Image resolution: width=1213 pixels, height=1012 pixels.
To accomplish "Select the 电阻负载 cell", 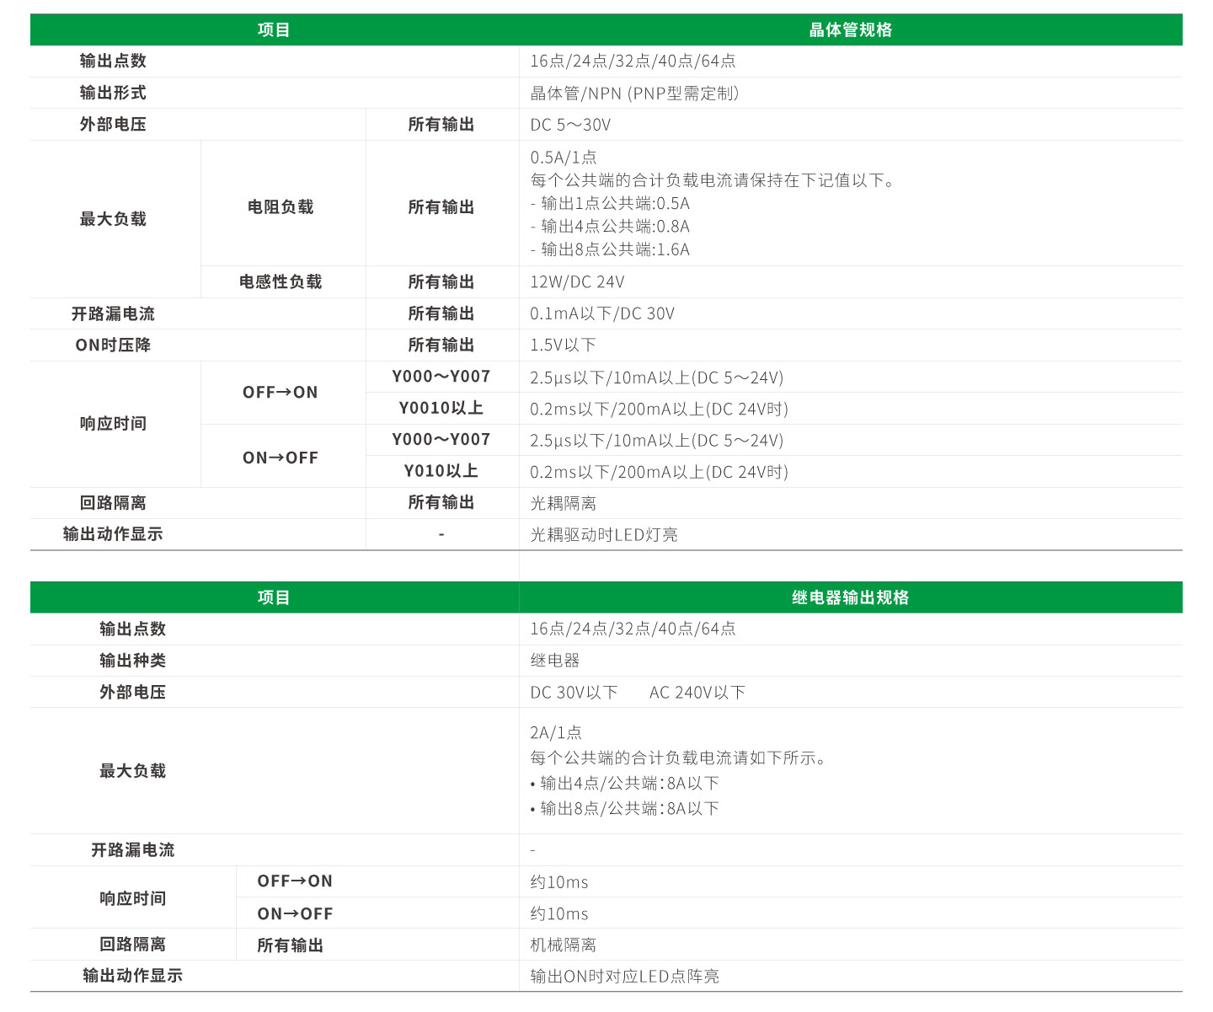I will pyautogui.click(x=281, y=206).
